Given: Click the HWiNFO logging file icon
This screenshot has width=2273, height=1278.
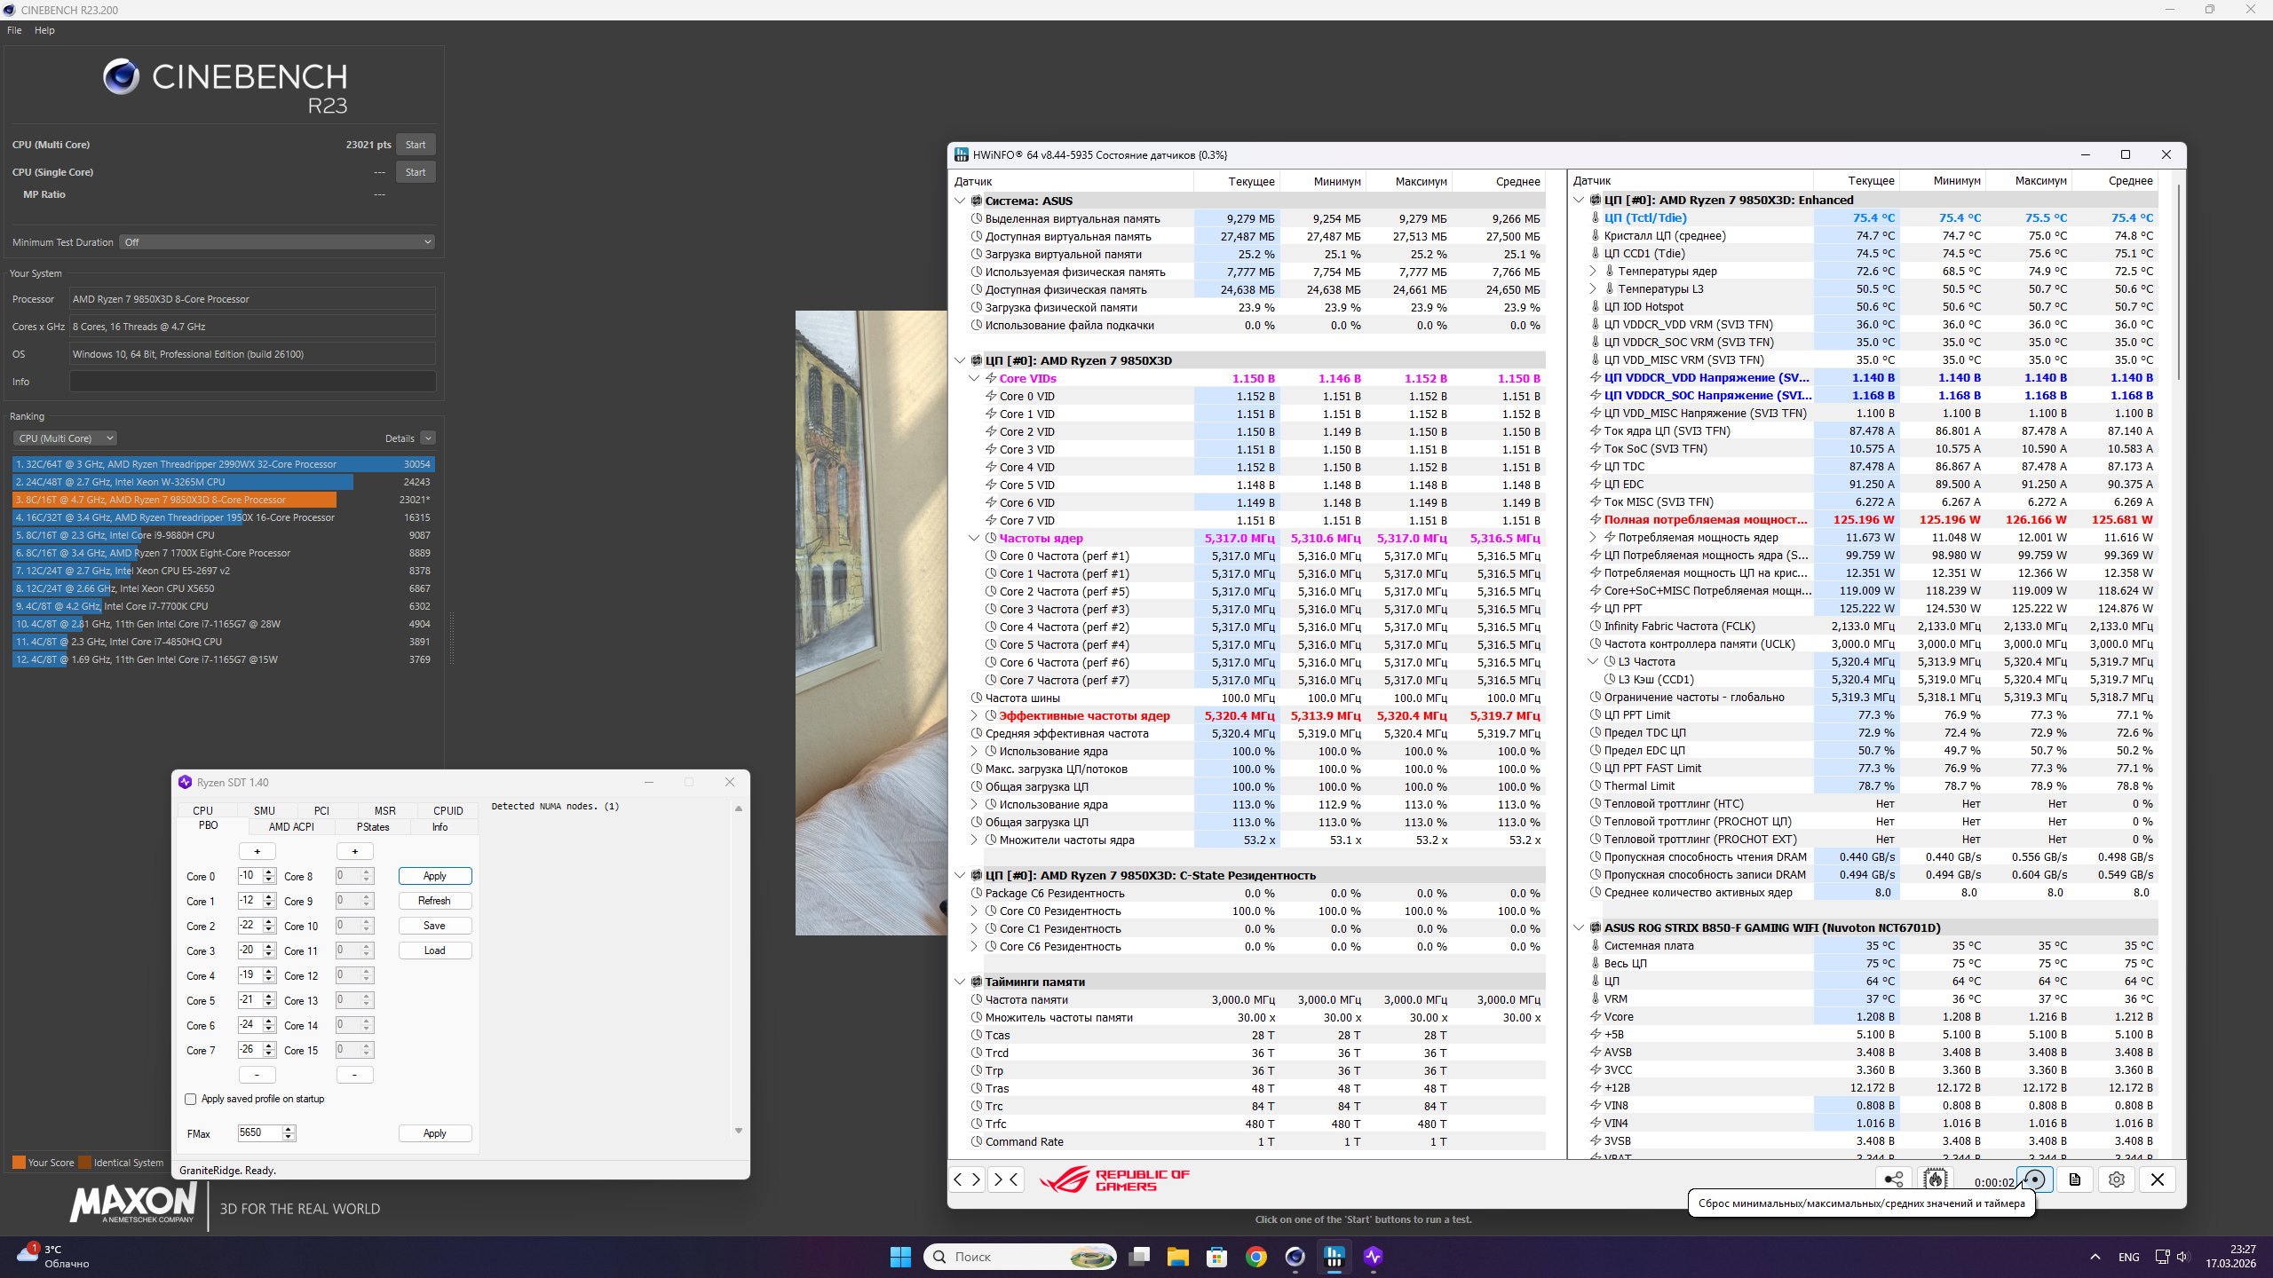Looking at the screenshot, I should (2075, 1179).
